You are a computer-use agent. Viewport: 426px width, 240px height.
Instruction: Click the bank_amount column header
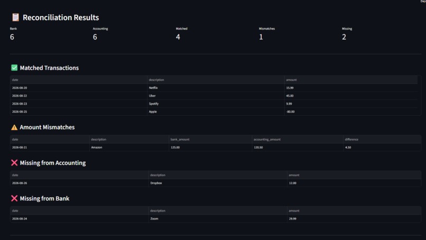(210, 140)
